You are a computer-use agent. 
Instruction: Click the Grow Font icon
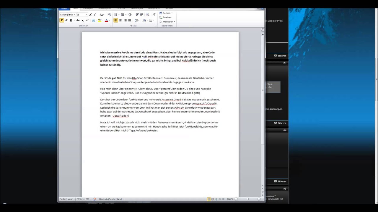pos(91,14)
